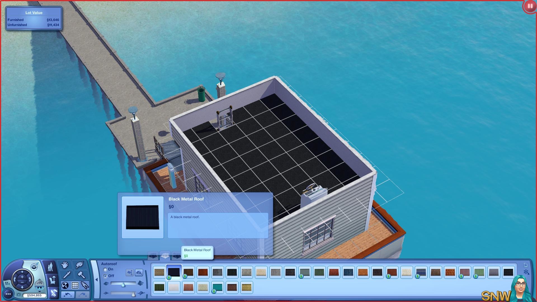Screen dimensions: 537x302
Task: Zoom in with the plus camera button
Action: 22,277
